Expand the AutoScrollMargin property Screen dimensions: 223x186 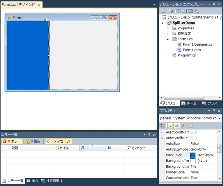[x=162, y=132]
